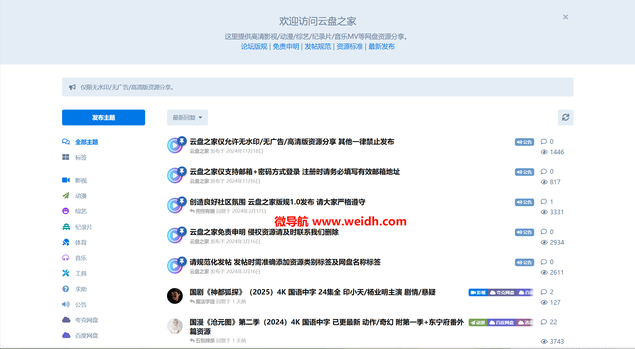This screenshot has width=635, height=349.
Task: Open the 论坛版规 link
Action: [254, 47]
